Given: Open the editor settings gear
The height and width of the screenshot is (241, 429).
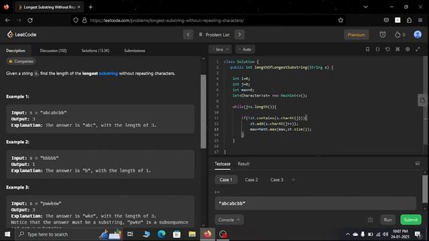Looking at the screenshot, I should coord(408,49).
